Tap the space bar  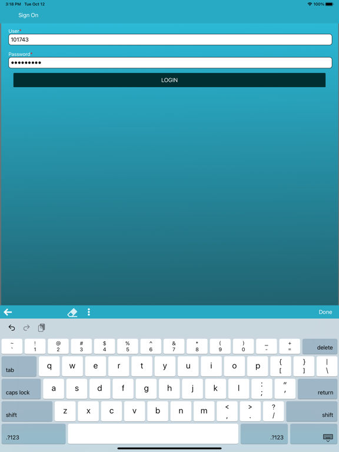pyautogui.click(x=153, y=434)
